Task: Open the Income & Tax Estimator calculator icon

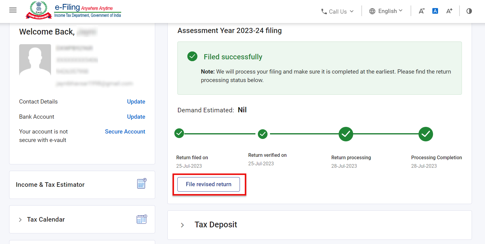Action: [x=142, y=183]
